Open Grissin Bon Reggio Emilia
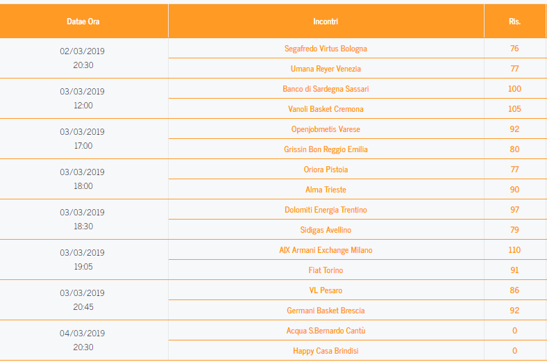 click(326, 149)
